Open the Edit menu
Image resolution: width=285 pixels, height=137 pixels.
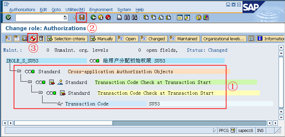coord(44,10)
